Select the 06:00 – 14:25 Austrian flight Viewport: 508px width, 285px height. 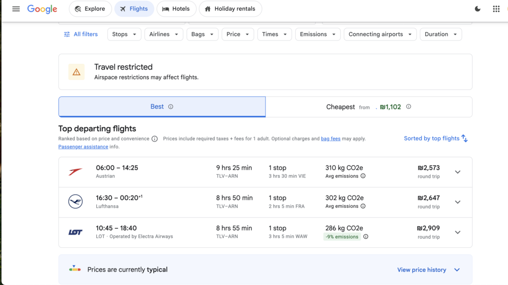coord(265,172)
